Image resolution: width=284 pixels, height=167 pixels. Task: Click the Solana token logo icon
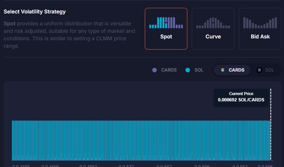pos(259,70)
